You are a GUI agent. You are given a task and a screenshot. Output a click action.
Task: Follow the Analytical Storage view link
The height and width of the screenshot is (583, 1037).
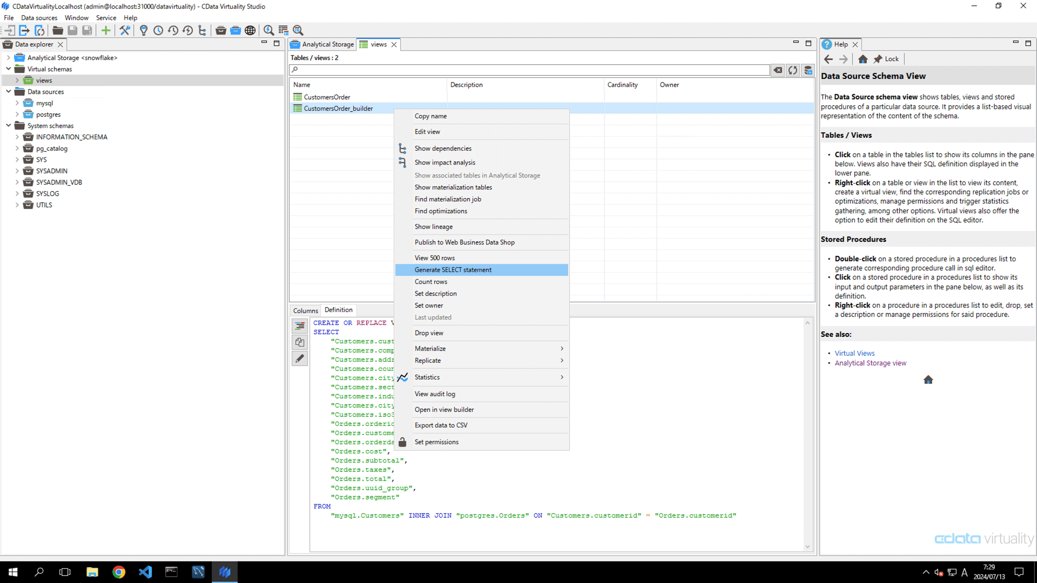click(870, 363)
